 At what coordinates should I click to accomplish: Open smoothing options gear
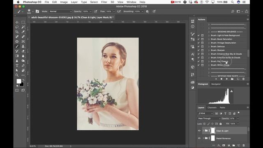point(147,12)
